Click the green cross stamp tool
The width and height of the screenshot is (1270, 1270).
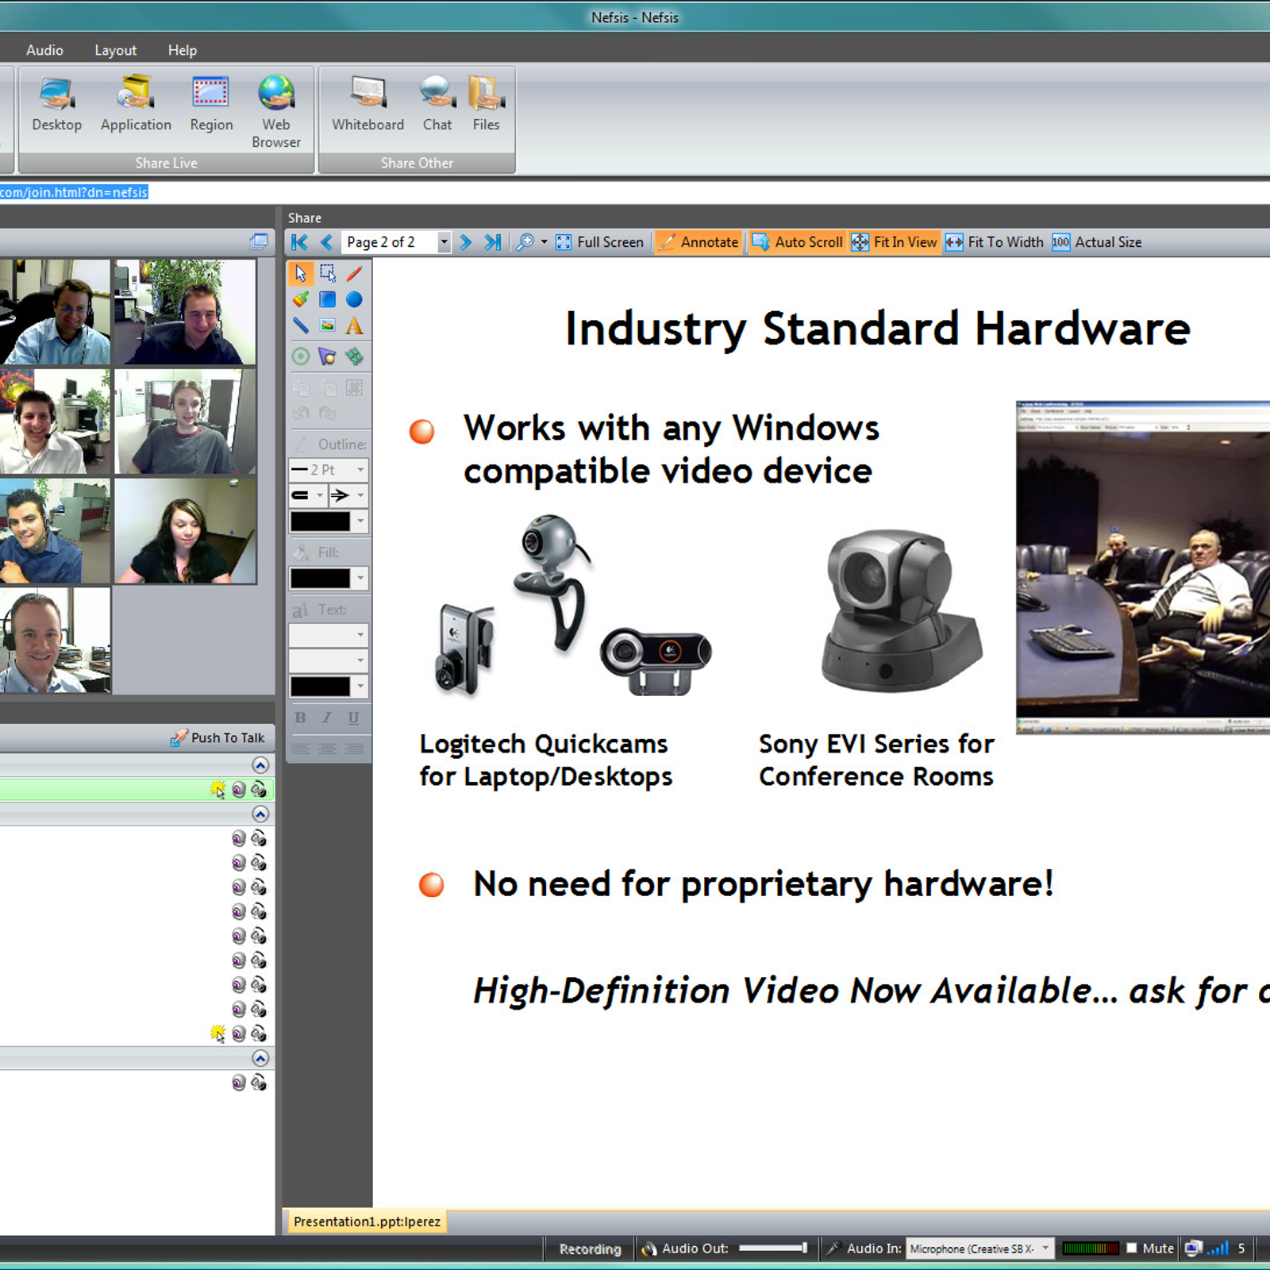pos(354,356)
